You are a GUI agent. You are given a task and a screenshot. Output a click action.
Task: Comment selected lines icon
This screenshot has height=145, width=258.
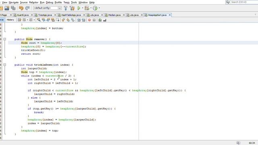(100, 20)
